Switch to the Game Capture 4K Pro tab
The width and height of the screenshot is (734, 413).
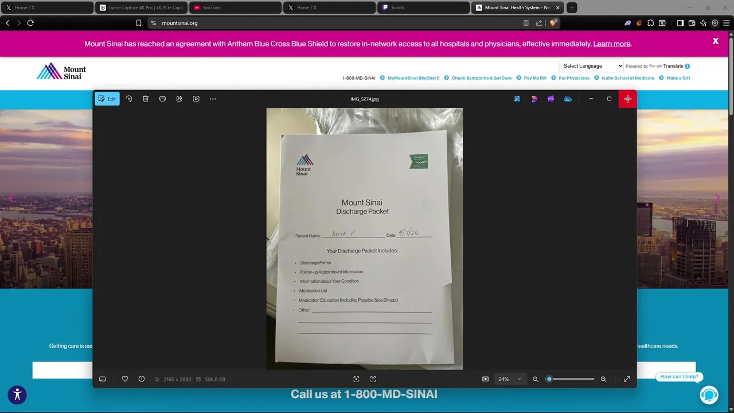click(x=141, y=7)
